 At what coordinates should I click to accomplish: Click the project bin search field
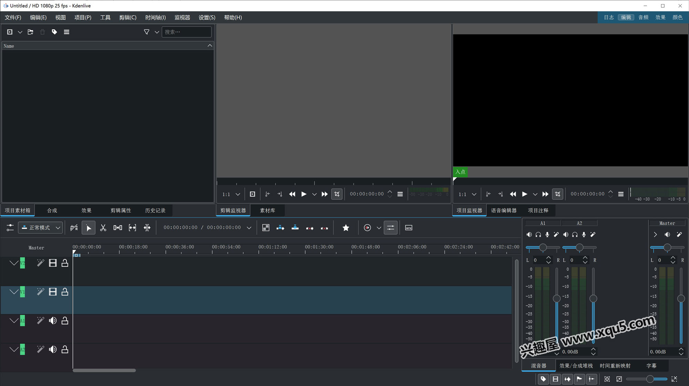coord(186,32)
